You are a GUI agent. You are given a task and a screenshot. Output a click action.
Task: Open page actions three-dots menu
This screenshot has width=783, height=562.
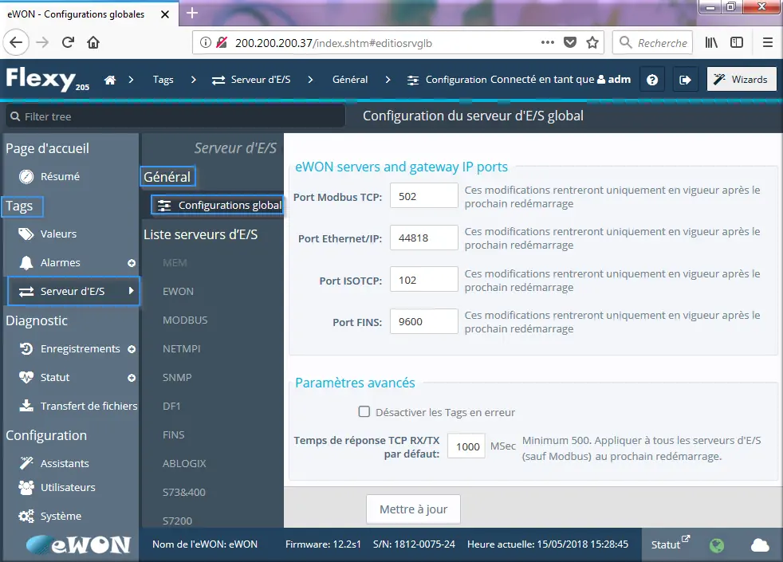pyautogui.click(x=548, y=42)
